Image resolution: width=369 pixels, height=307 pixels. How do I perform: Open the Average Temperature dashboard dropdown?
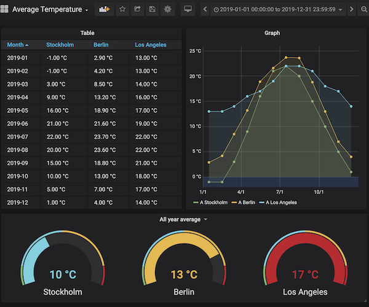50,9
